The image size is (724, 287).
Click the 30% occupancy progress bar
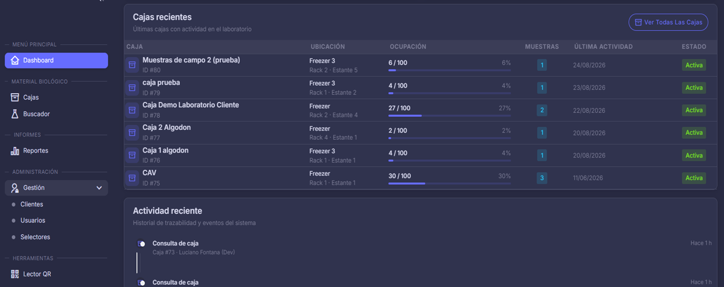450,183
